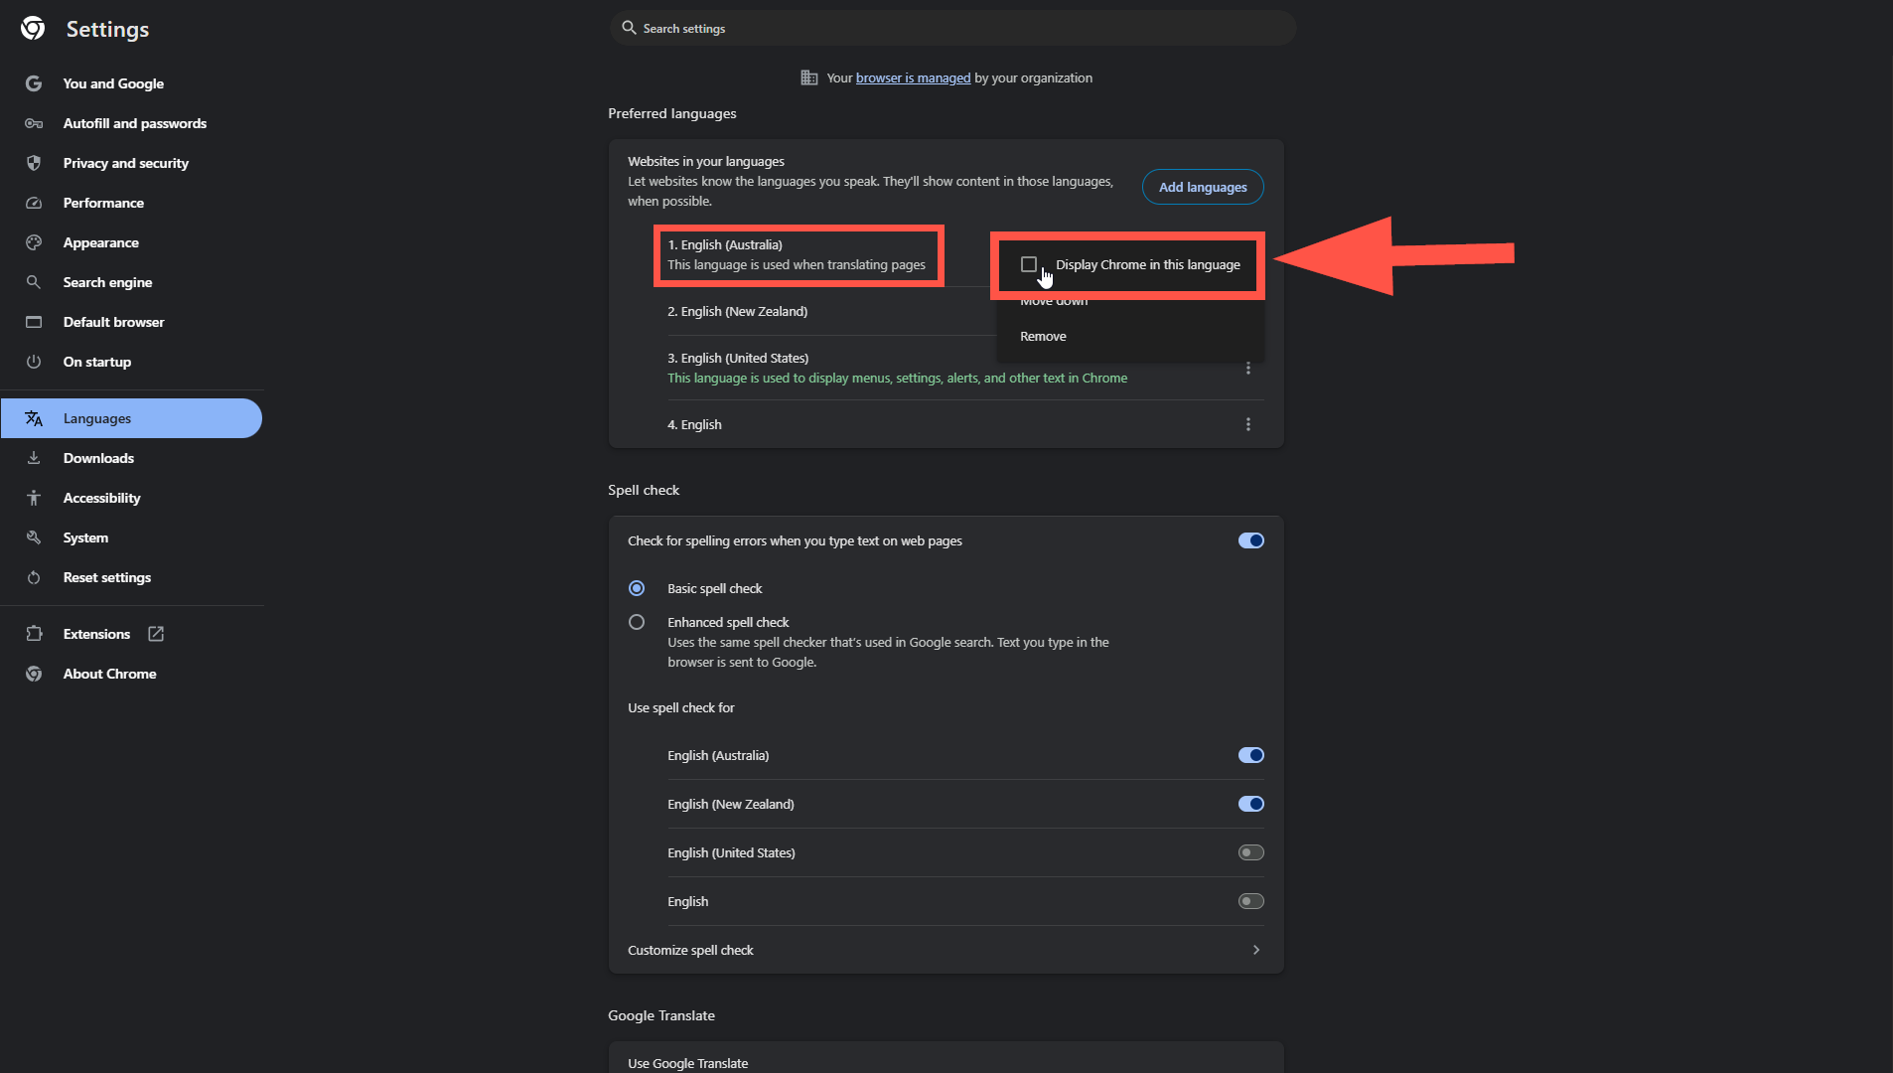Focus the Search settings field

953,28
